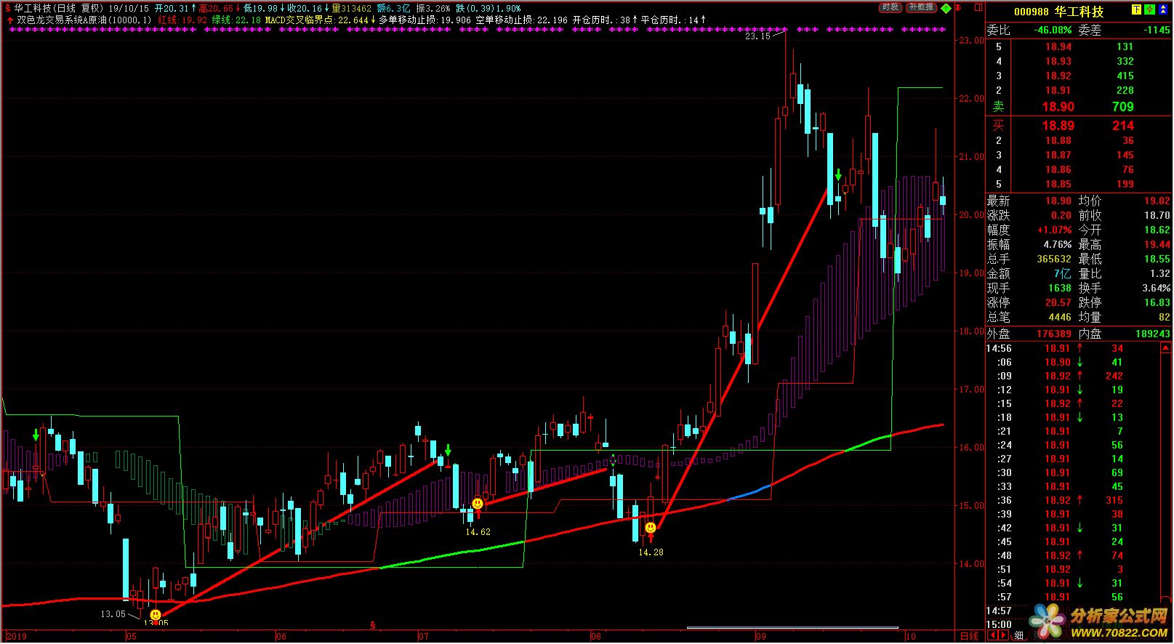The width and height of the screenshot is (1174, 644).
Task: Click the sell-4 price 18.93 row
Action: (1079, 61)
